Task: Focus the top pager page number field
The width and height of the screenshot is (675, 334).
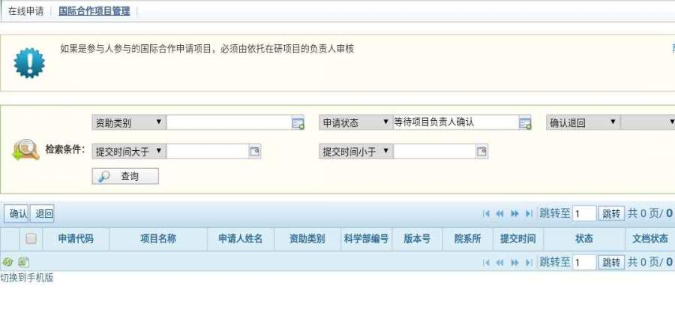Action: [584, 213]
